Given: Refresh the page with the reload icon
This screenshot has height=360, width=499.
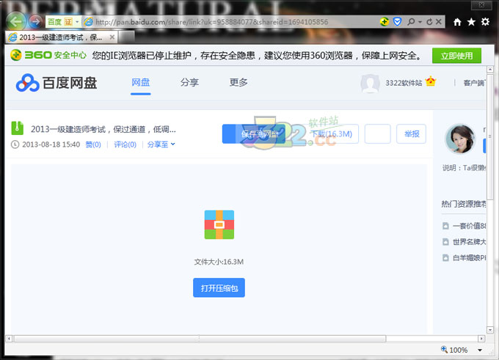Looking at the screenshot, I should pos(429,21).
